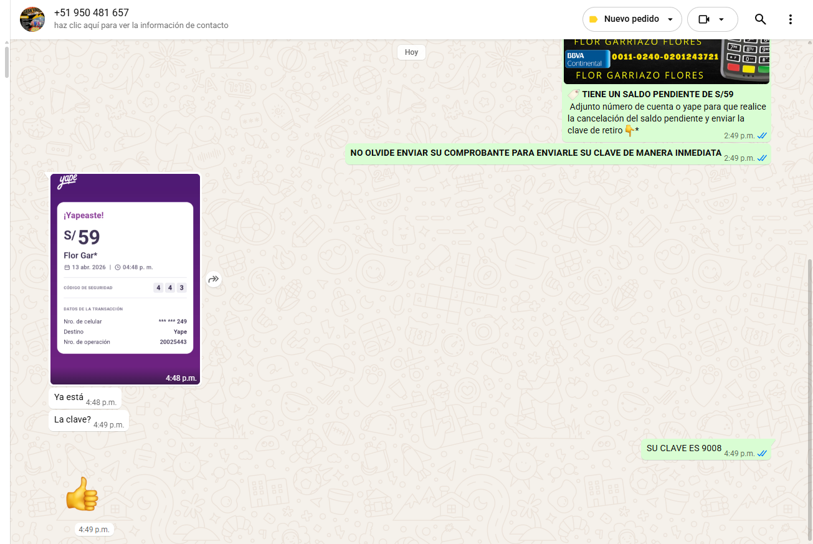Click the scrollbar on the left edge
The image size is (813, 544).
coord(6,62)
